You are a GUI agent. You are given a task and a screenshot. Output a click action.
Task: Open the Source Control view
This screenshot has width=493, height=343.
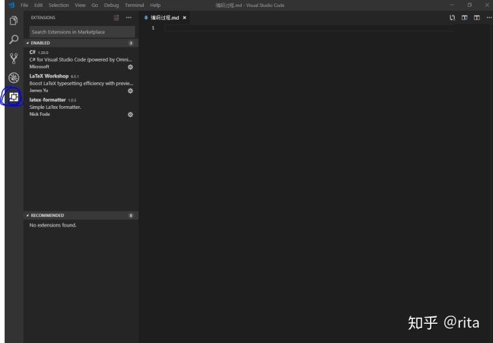[x=14, y=58]
